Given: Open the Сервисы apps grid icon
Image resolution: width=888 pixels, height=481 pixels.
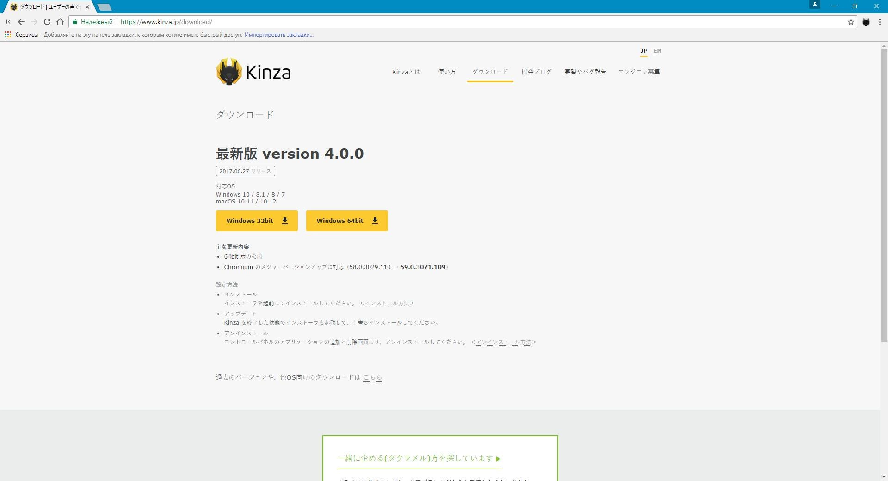Looking at the screenshot, I should [x=8, y=35].
